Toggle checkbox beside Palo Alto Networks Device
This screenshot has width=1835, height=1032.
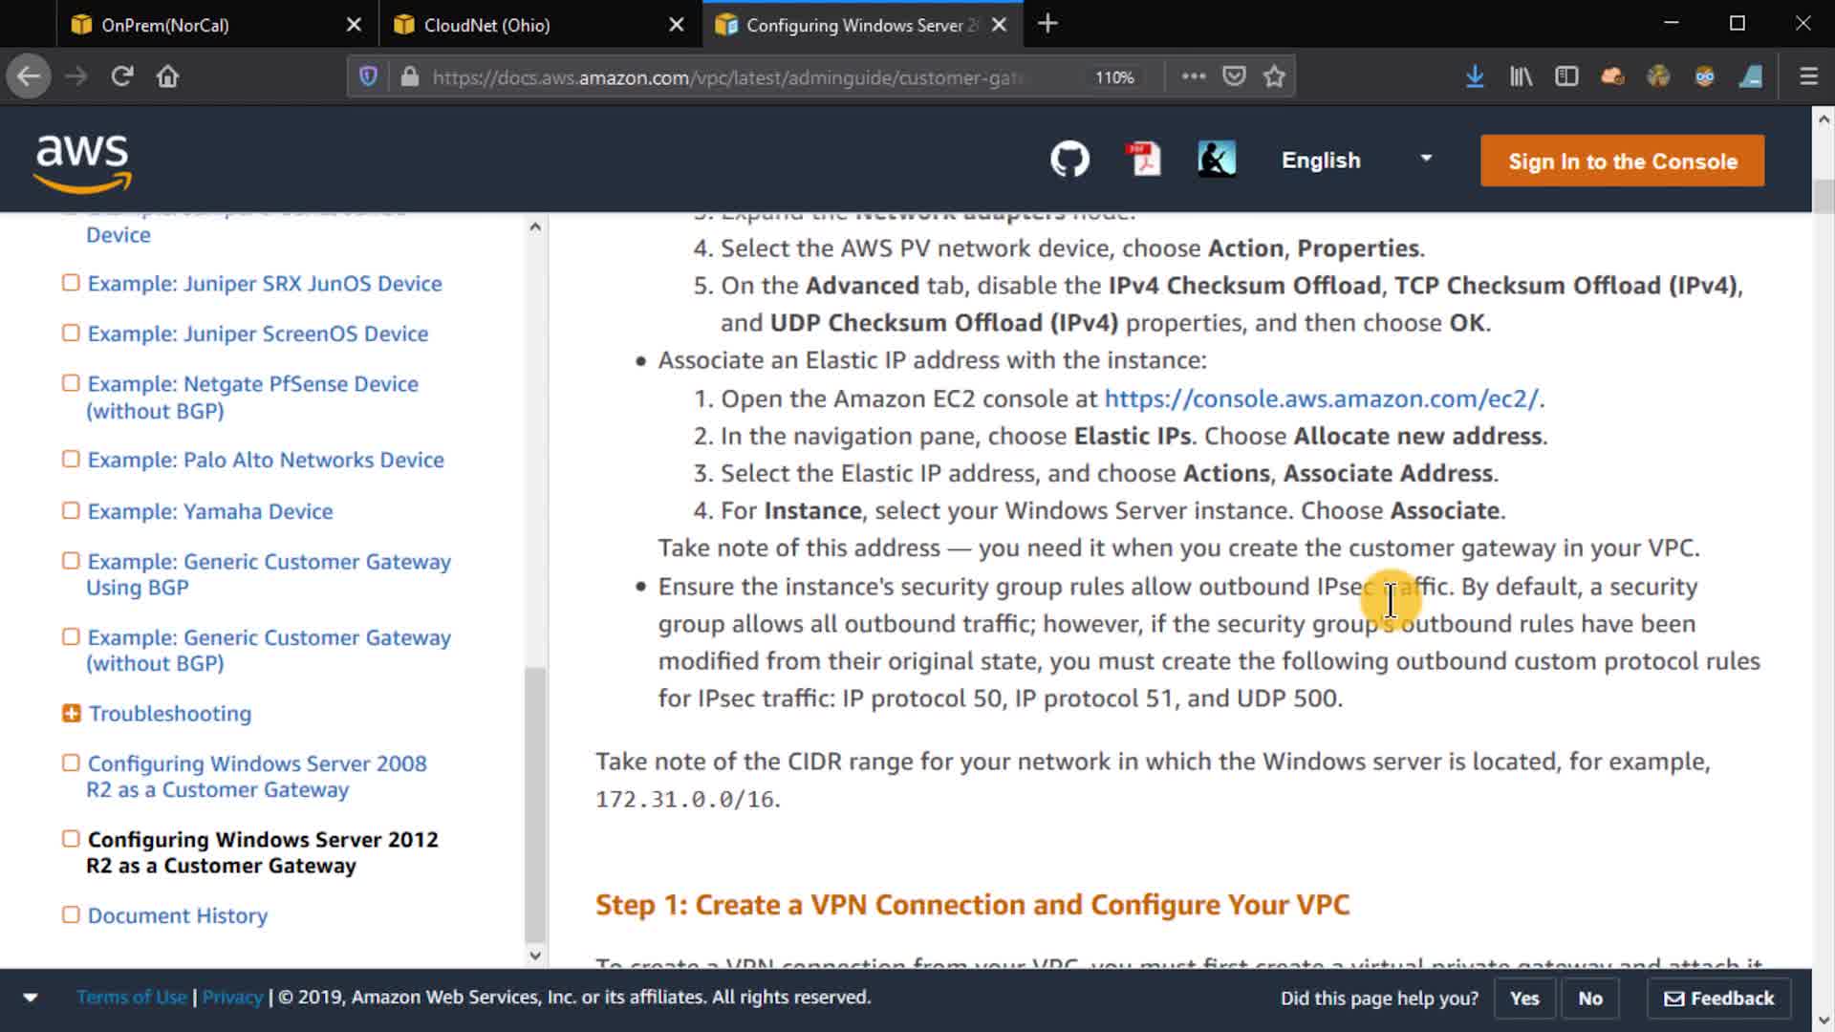71,459
